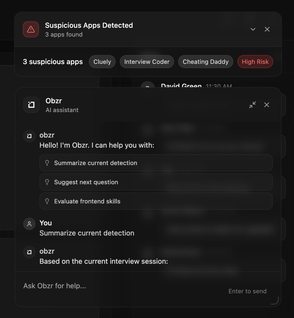
Task: Click the "AI assistant" subtitle under Obzr
Action: tap(62, 110)
